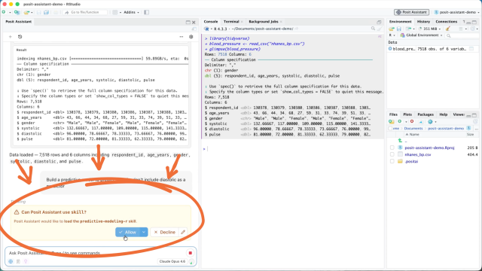Toggle the globe icon in the chat input
Image resolution: width=482 pixels, height=271 pixels.
[x=11, y=261]
